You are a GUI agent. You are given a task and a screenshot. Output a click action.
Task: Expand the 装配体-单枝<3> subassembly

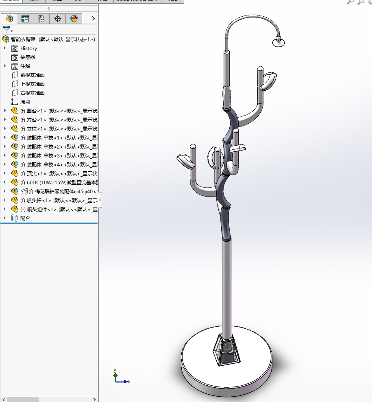click(x=4, y=155)
